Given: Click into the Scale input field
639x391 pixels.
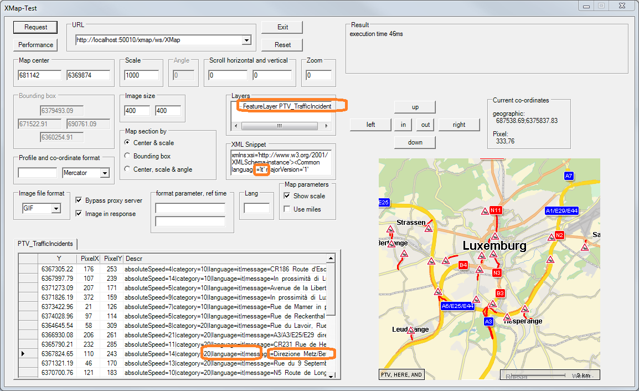Looking at the screenshot, I should (142, 75).
